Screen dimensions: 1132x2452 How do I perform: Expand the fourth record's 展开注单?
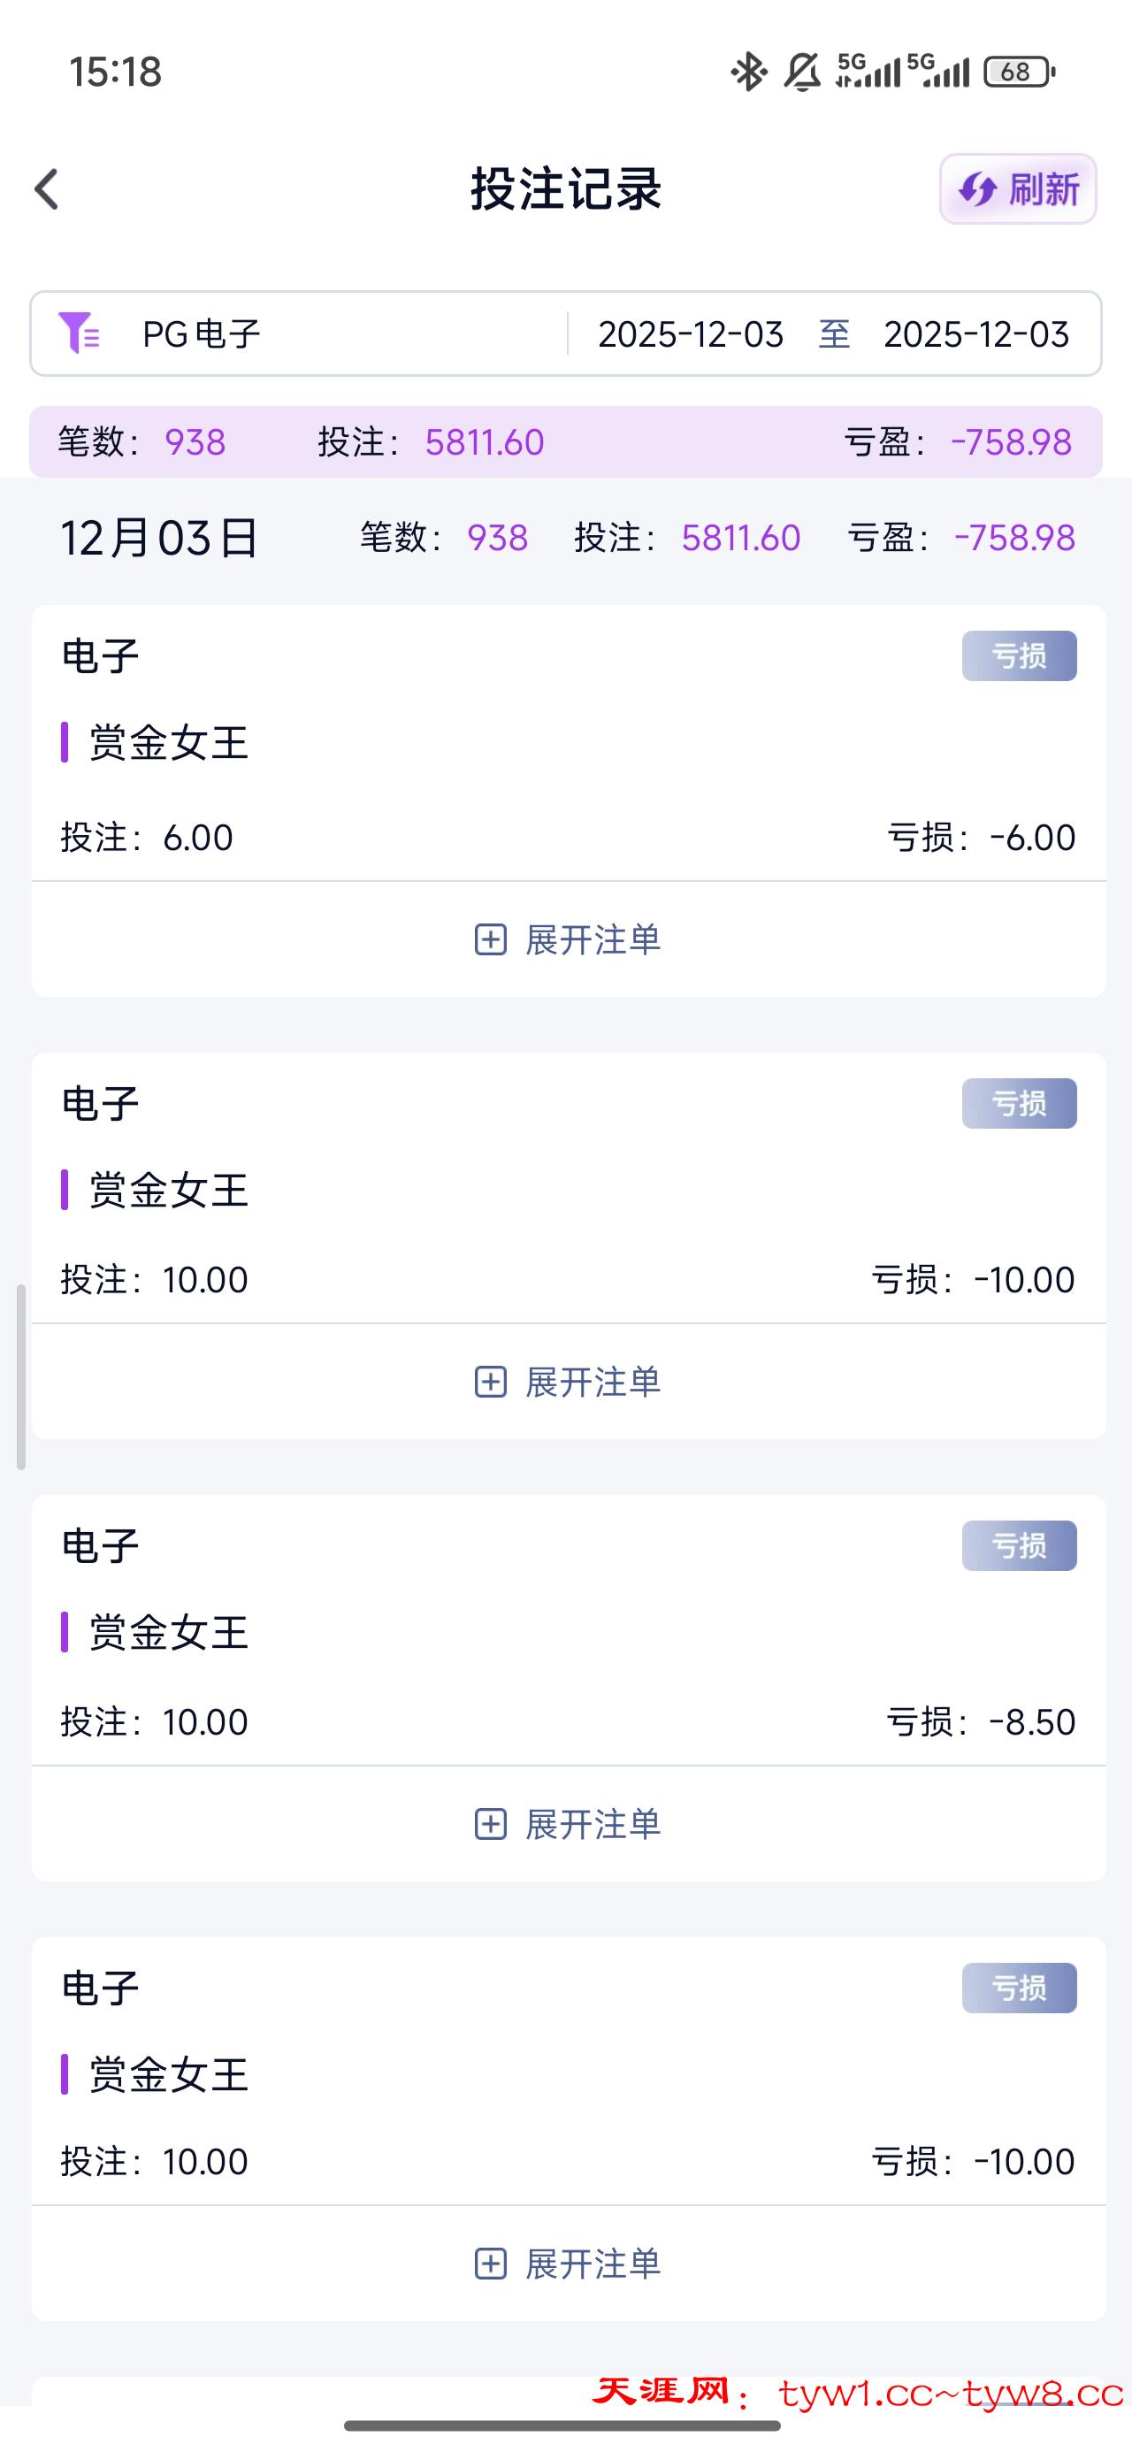(x=569, y=2264)
